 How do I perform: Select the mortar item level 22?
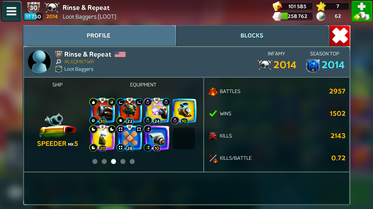tap(129, 111)
